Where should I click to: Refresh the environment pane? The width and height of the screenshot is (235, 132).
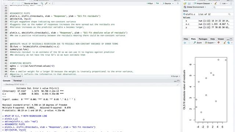(231, 3)
